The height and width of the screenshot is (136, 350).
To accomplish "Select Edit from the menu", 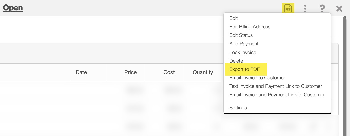I will (x=233, y=18).
